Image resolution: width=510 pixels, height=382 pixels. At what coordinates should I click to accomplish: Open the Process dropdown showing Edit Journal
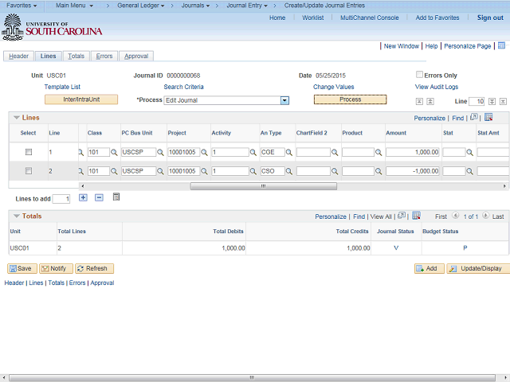tap(284, 100)
